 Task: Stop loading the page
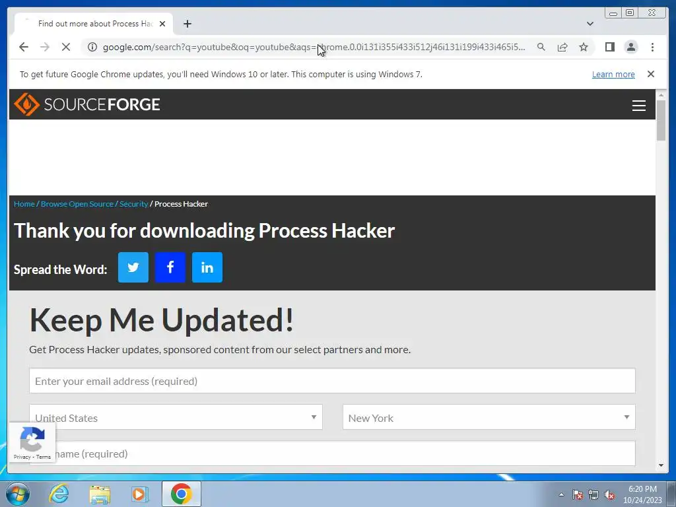coord(66,47)
